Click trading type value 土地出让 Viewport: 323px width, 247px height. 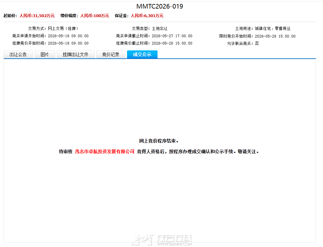click(x=160, y=28)
